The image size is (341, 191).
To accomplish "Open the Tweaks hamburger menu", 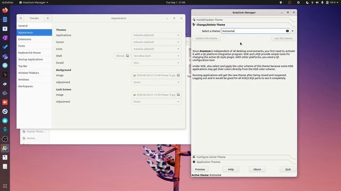I will pyautogui.click(x=47, y=18).
